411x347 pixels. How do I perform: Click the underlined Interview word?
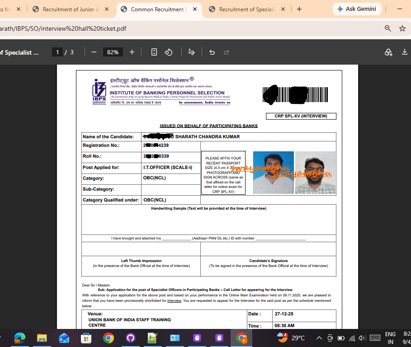(x=175, y=300)
